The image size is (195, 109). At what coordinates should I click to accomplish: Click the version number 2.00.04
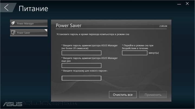click(163, 26)
